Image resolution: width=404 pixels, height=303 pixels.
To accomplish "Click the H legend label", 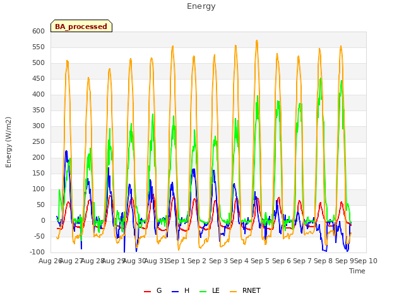I will pos(187,290).
